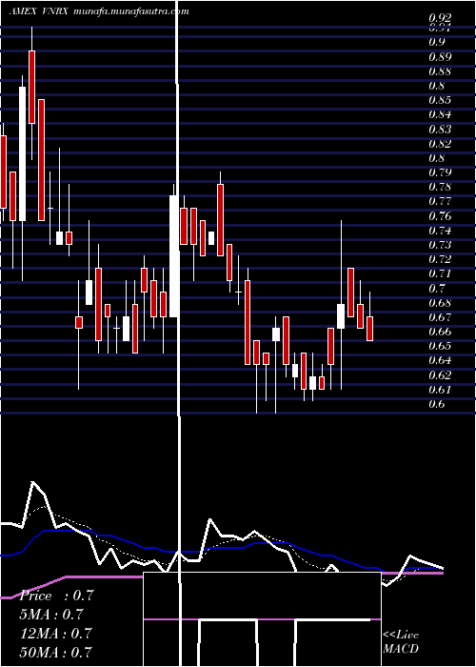Click the 0.78 price axis label
476x667 pixels.
coord(440,187)
